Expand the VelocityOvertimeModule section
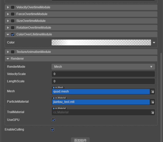Image resolution: width=163 pixels, height=142 pixels. tap(8, 7)
